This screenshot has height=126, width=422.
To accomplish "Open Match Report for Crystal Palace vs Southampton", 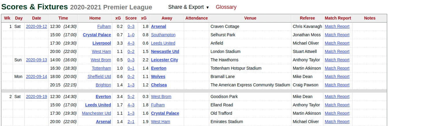I will coord(337,35).
